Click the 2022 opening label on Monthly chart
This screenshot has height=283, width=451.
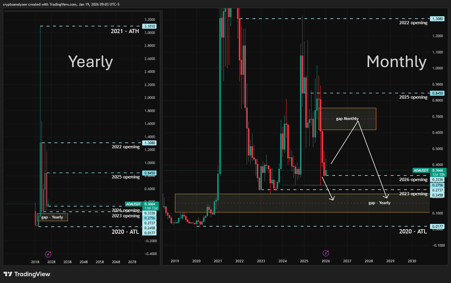(413, 23)
